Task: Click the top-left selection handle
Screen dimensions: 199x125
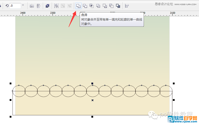Action: click(x=11, y=83)
